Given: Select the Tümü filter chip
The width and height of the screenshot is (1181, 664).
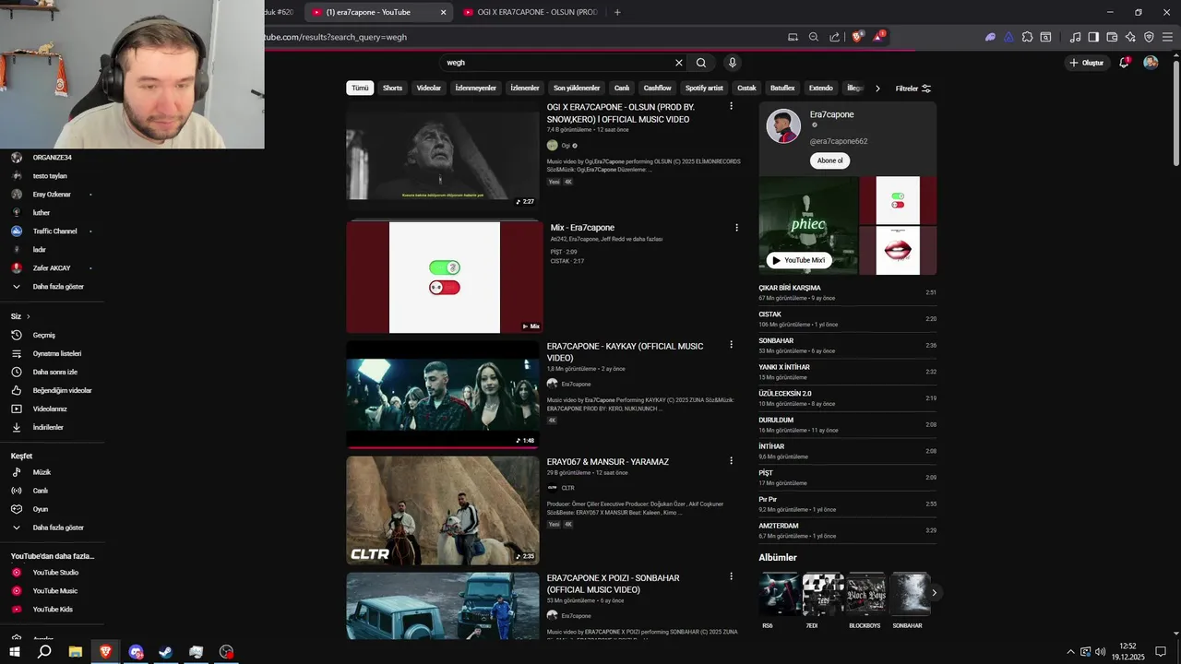Looking at the screenshot, I should (360, 89).
